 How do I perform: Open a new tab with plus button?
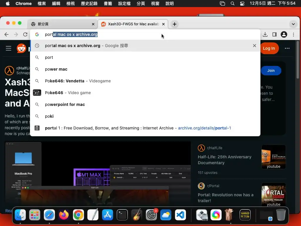click(175, 24)
